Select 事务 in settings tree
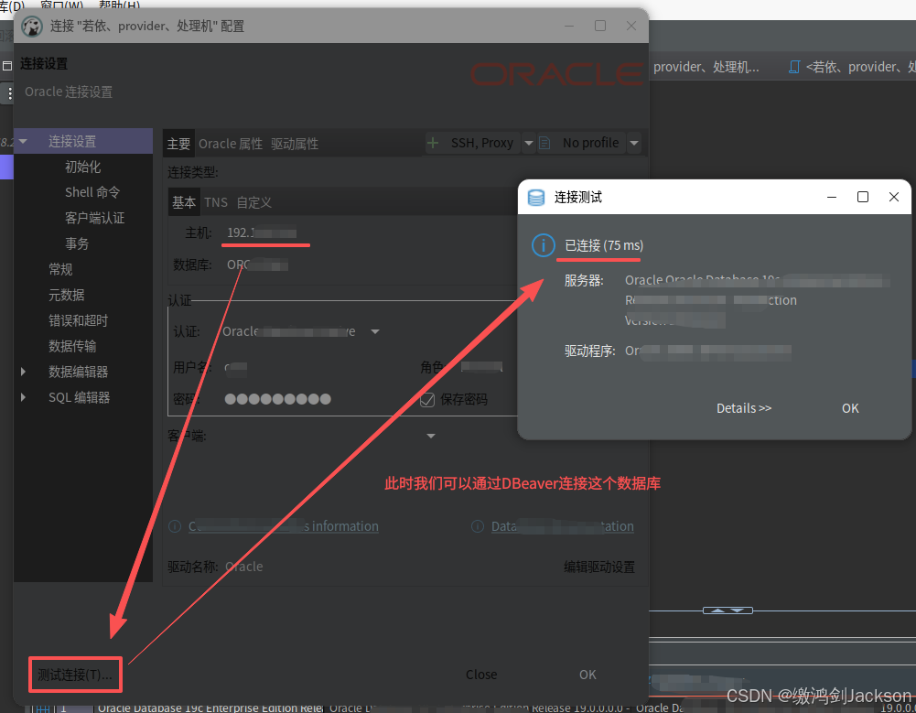The image size is (916, 713). [77, 243]
